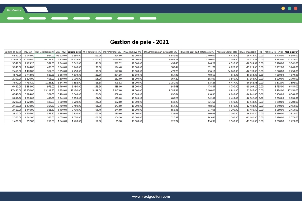Image resolution: width=302 pixels, height=205 pixels.
Task: Click the Salaire brut column header
Action: [75, 52]
